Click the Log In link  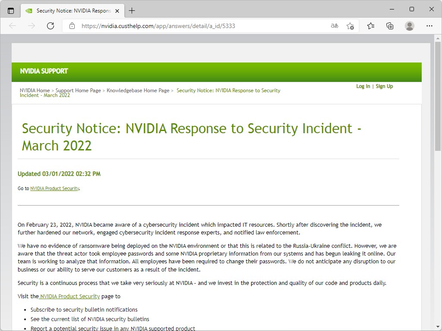pyautogui.click(x=363, y=86)
